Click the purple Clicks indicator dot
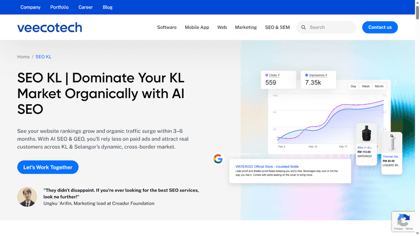The height and width of the screenshot is (236, 420). (x=267, y=75)
